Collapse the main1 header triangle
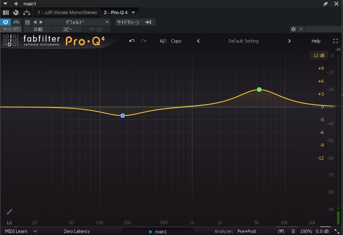This screenshot has width=343, height=235. coord(5,4)
